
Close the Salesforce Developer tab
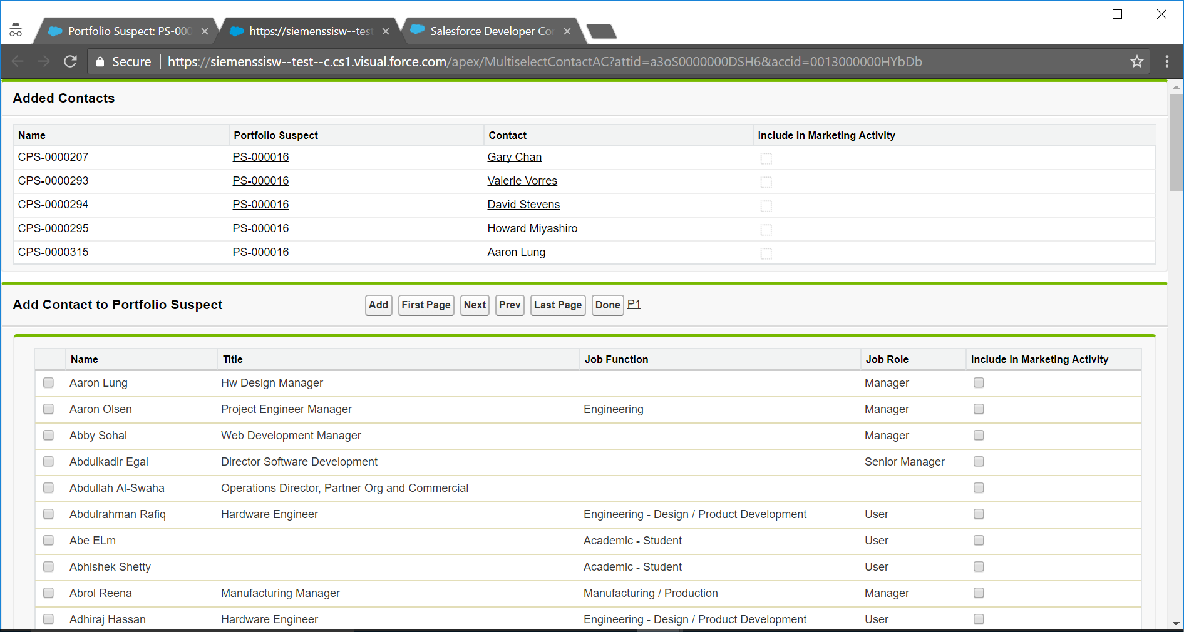tap(567, 31)
